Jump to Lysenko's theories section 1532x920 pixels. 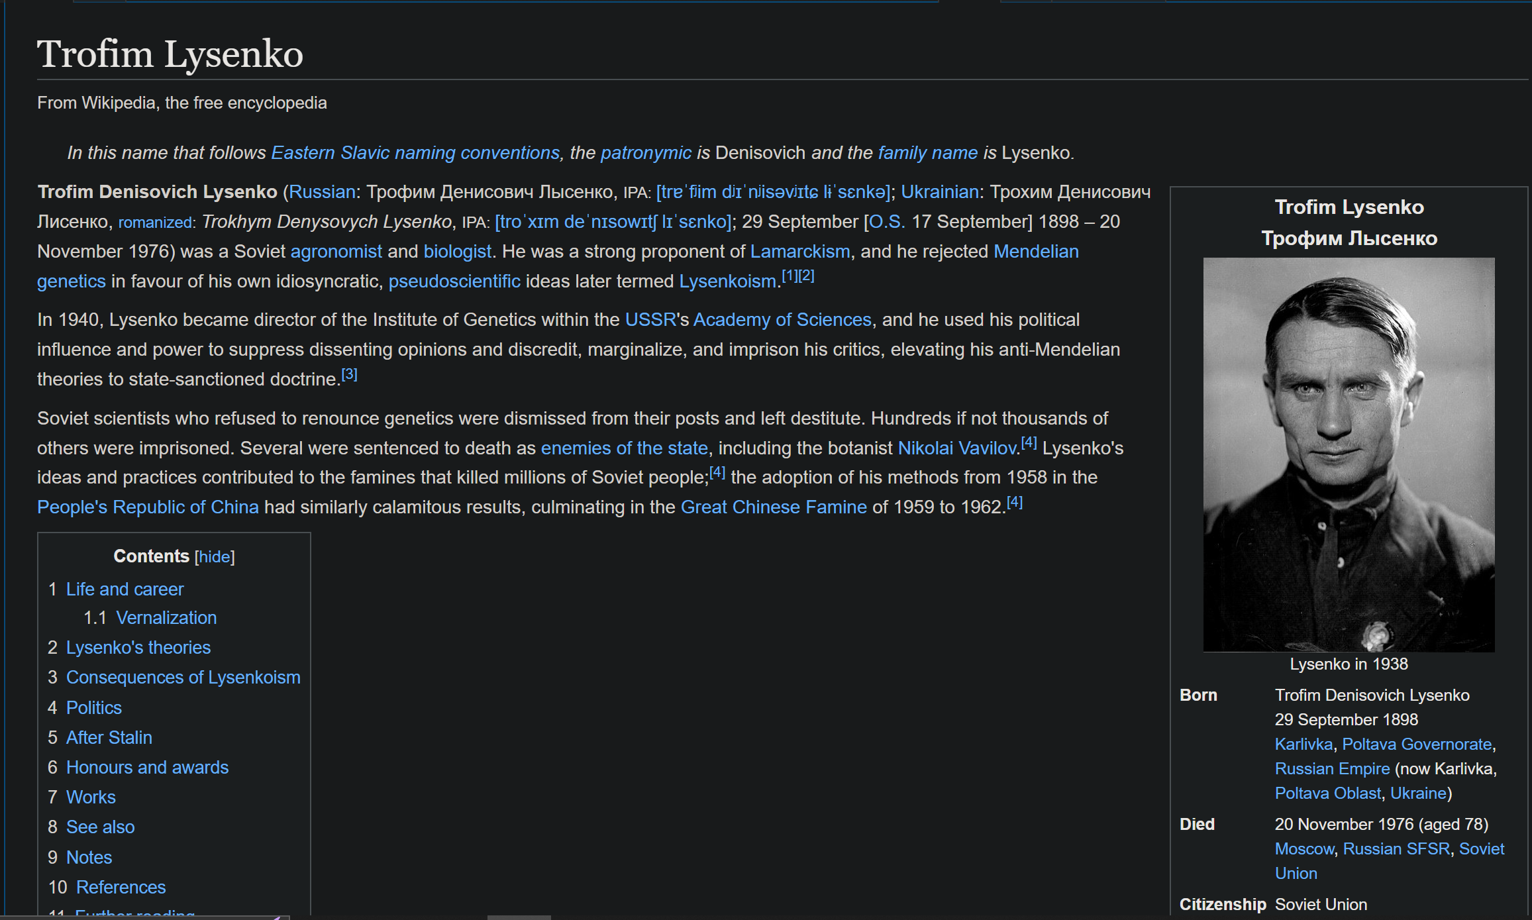(138, 648)
